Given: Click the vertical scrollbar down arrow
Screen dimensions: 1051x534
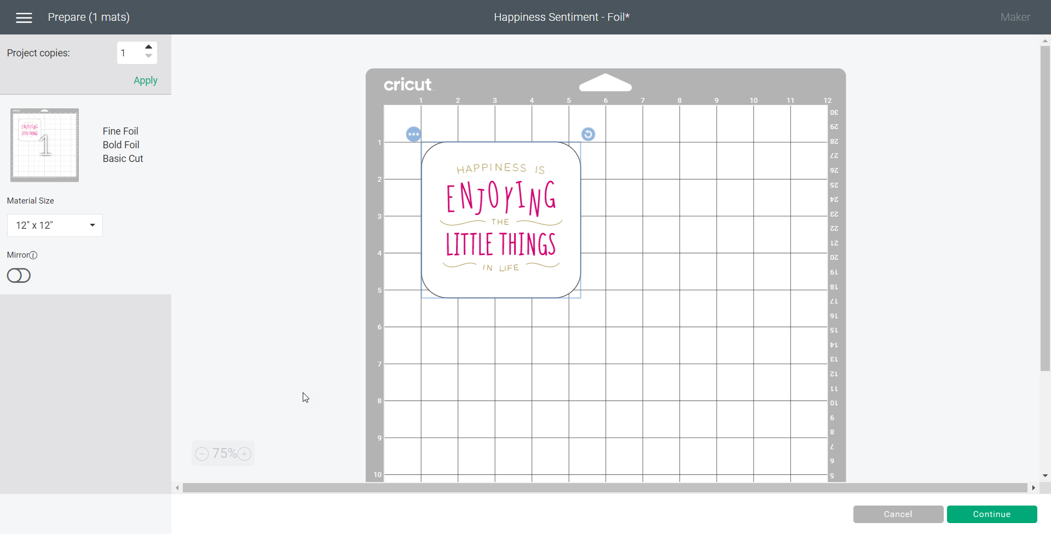Looking at the screenshot, I should click(1045, 476).
